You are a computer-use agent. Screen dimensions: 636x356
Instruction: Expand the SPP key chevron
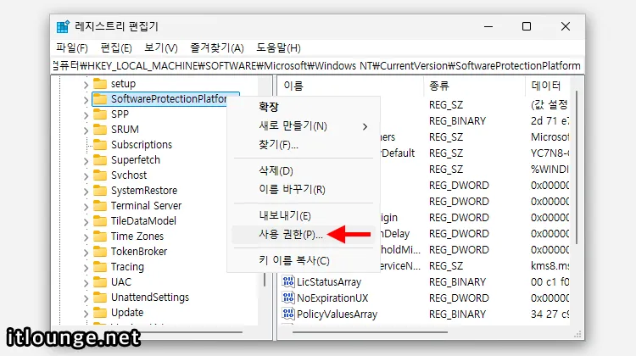(x=86, y=115)
